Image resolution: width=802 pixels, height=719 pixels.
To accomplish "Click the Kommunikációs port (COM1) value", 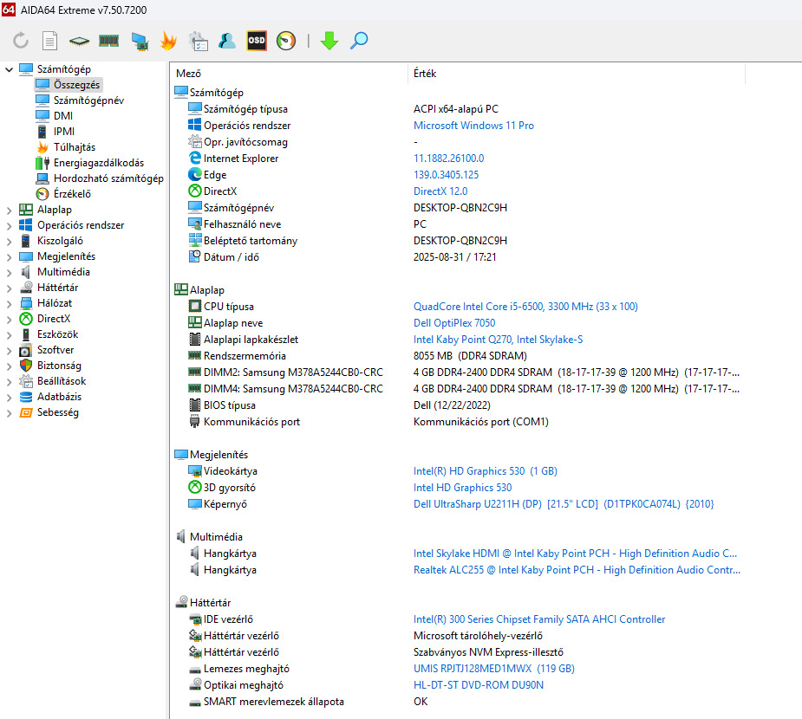I will pyautogui.click(x=481, y=422).
